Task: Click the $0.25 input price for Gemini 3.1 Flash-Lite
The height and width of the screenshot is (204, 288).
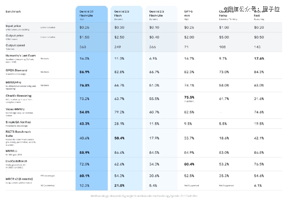Action: pos(84,27)
